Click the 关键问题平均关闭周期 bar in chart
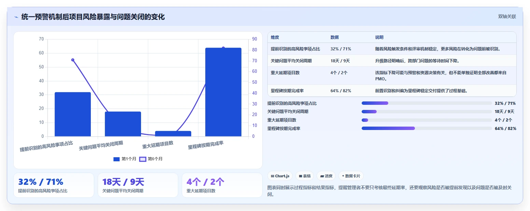530x211 pixels. coord(123,124)
